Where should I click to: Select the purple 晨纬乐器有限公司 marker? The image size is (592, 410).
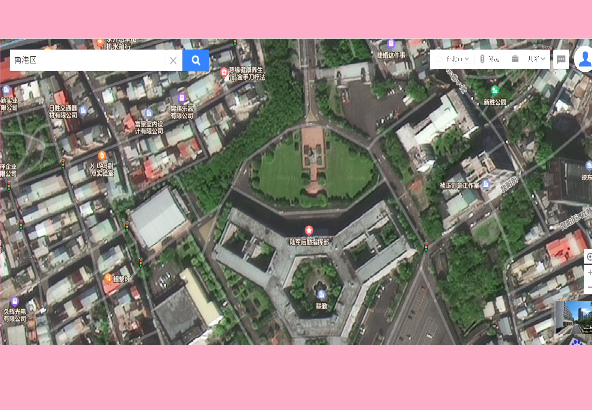point(182,98)
